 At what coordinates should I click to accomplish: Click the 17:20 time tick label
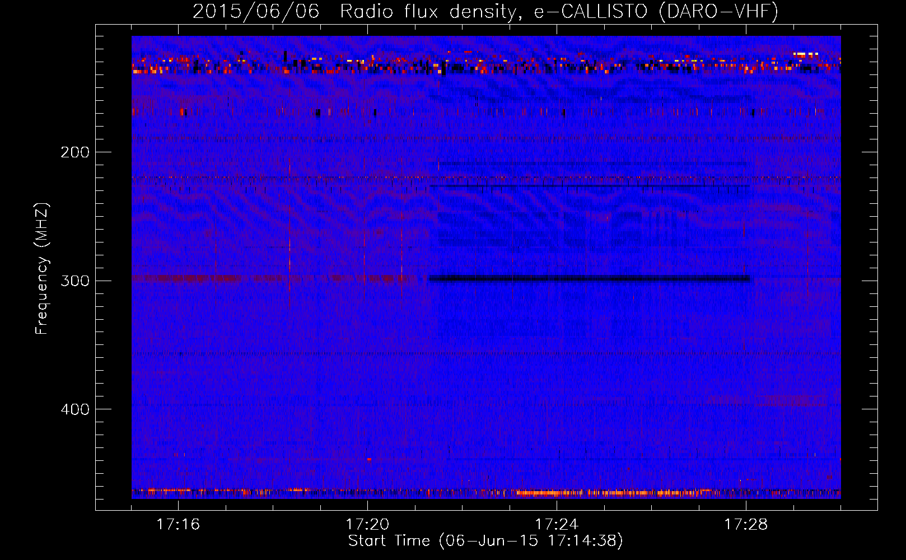click(367, 525)
